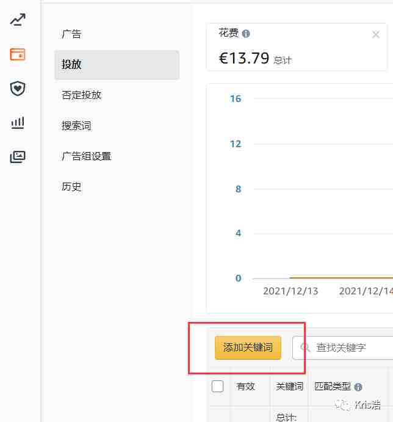Click the 有效 column header
The image size is (393, 422).
tap(245, 387)
